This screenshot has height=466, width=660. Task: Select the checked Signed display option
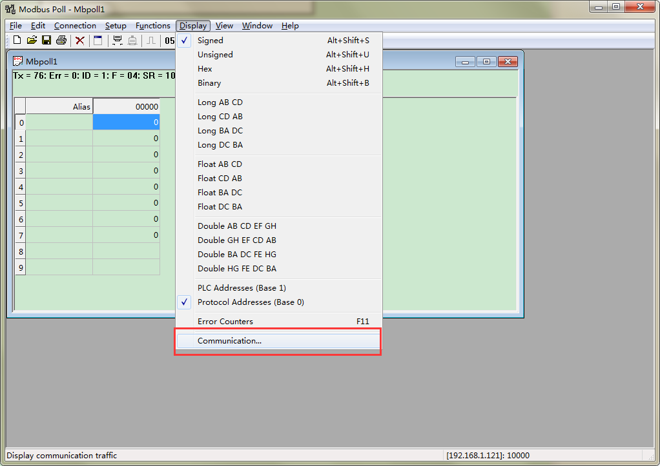click(x=211, y=41)
